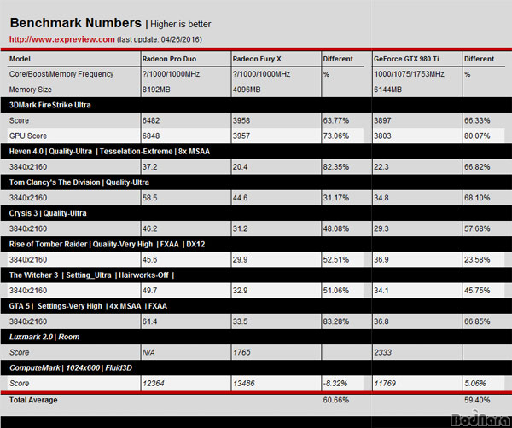Click the "45.6" Tomb Raider result cell

coord(149,260)
